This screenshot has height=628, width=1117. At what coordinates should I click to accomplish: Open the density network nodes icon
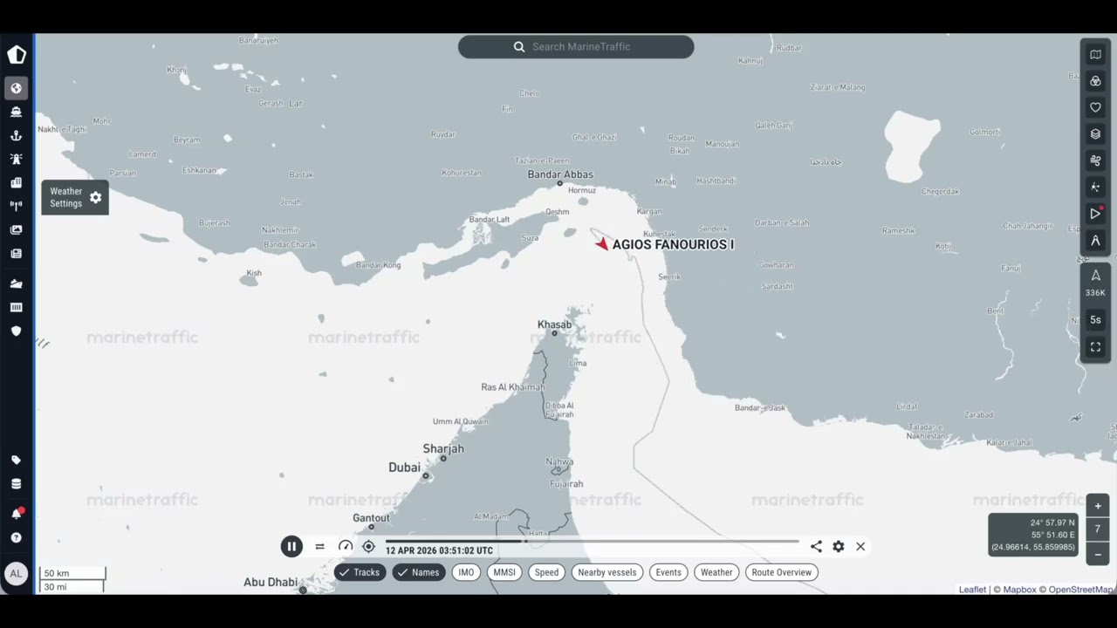click(1095, 188)
